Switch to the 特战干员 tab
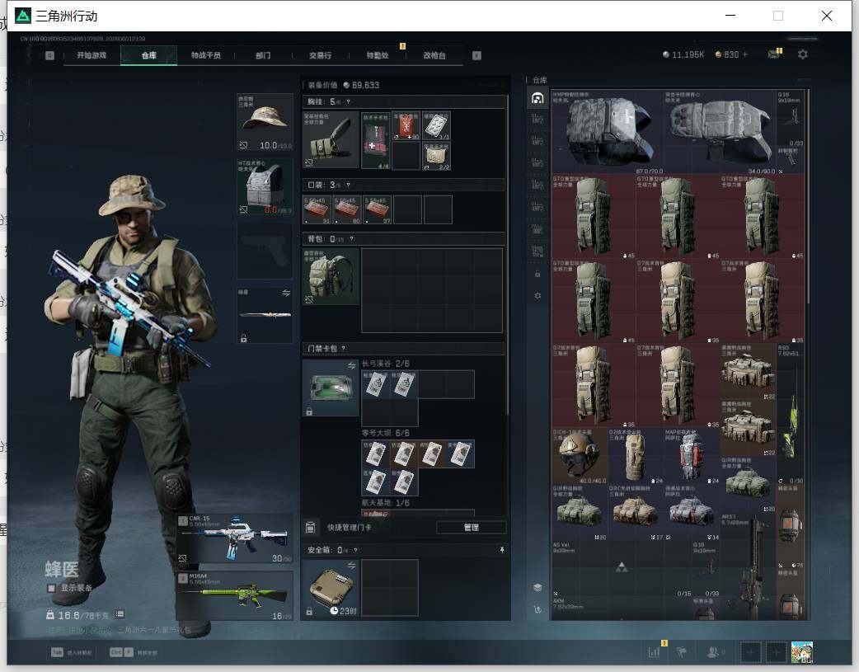859x672 pixels. [x=206, y=55]
